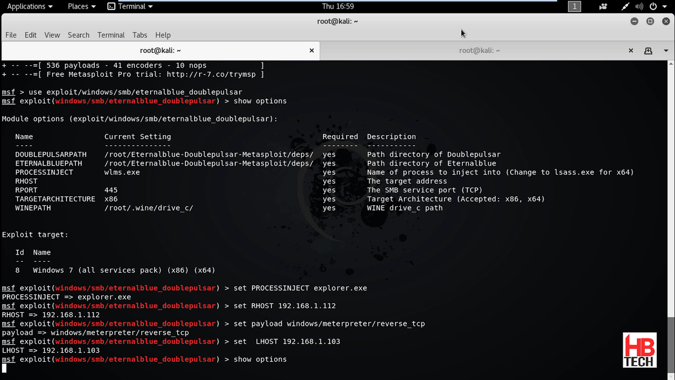Open a new terminal tab with the plus icon
The width and height of the screenshot is (675, 380).
pyautogui.click(x=648, y=51)
